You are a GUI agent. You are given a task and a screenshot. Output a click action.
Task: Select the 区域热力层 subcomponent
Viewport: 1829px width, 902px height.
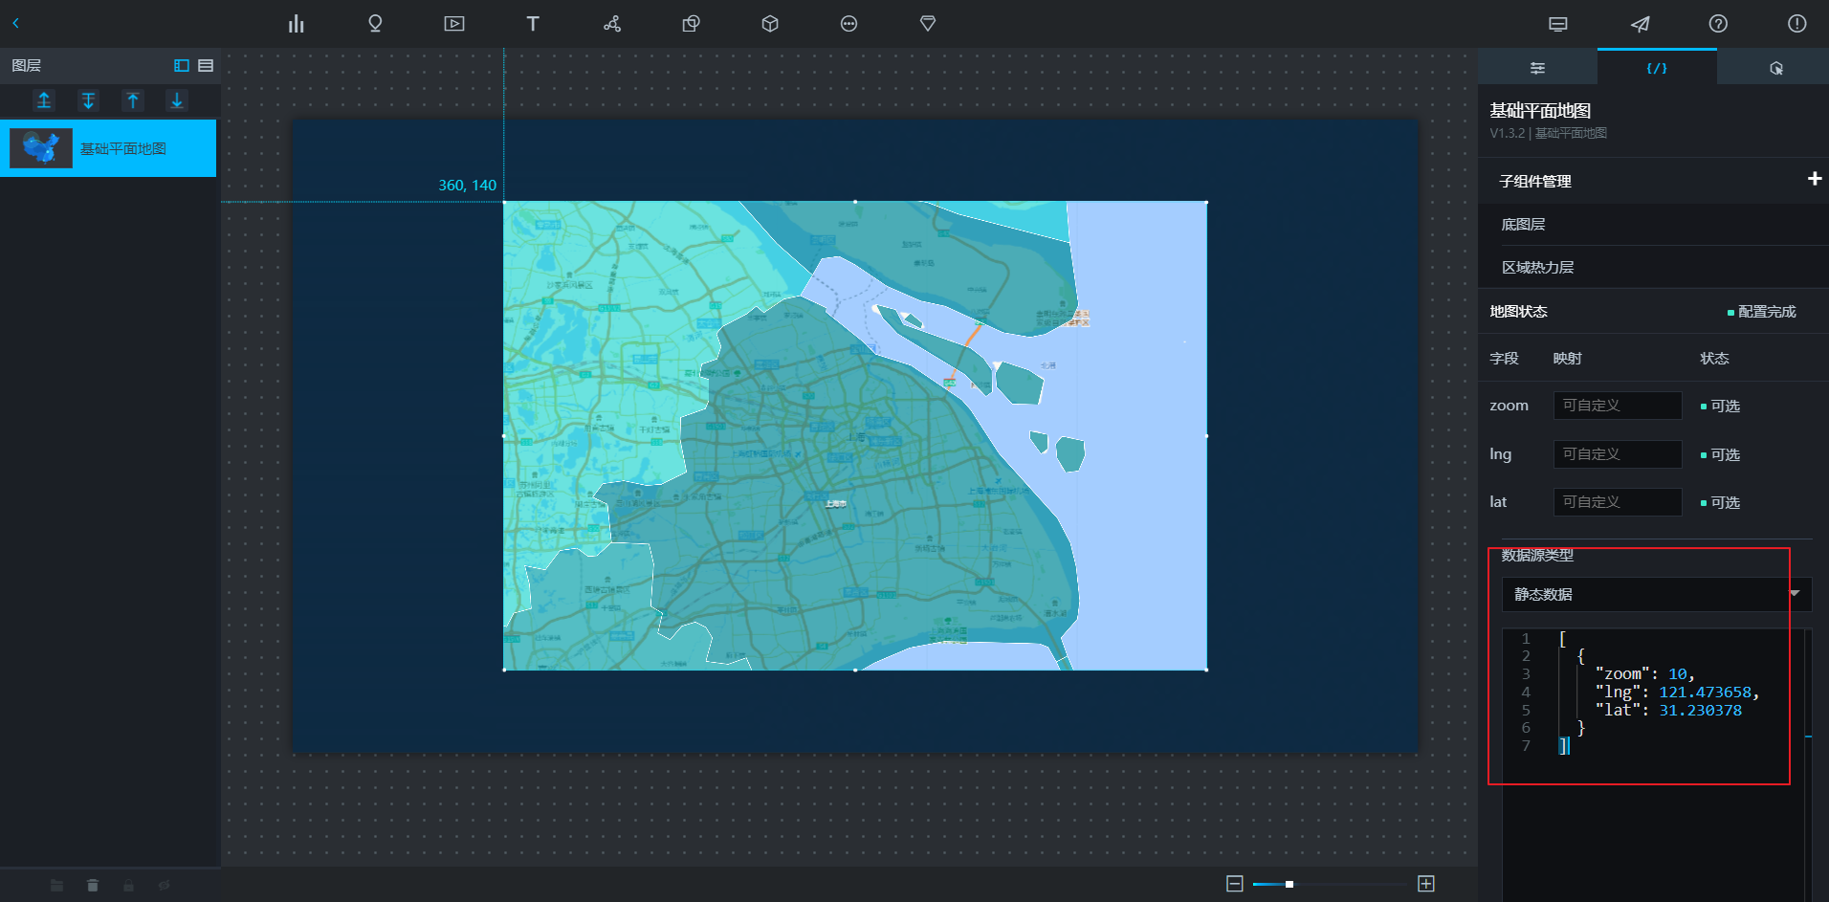coord(1537,268)
